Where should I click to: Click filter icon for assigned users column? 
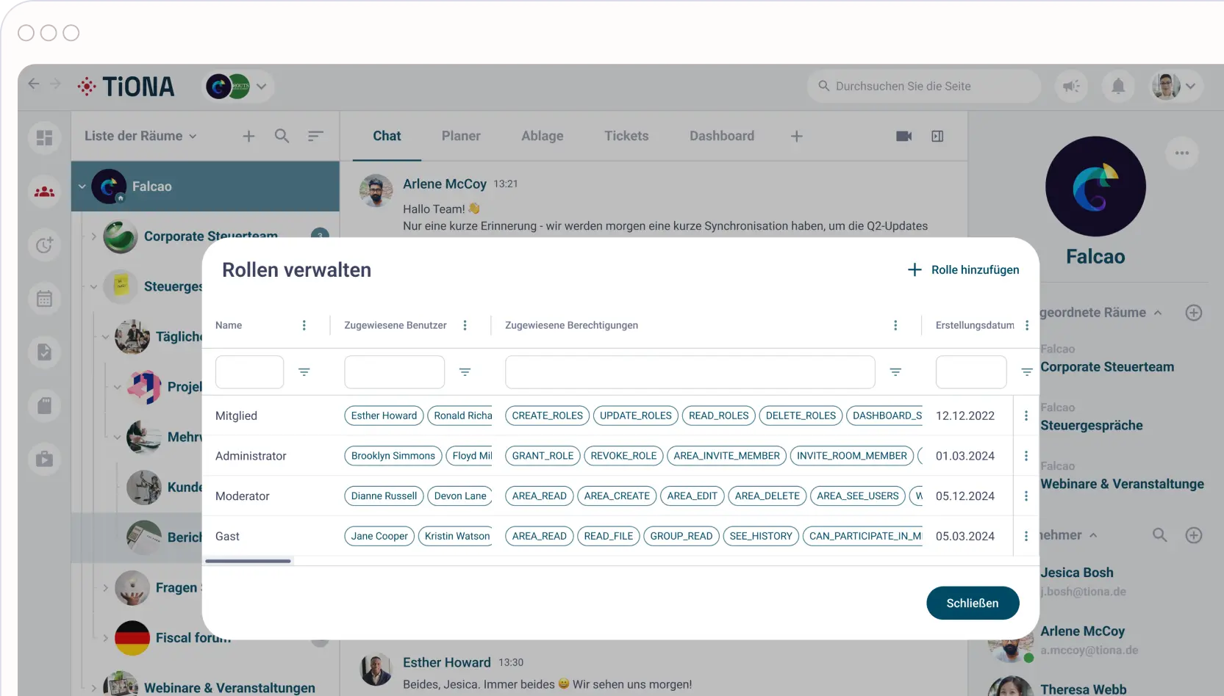465,372
